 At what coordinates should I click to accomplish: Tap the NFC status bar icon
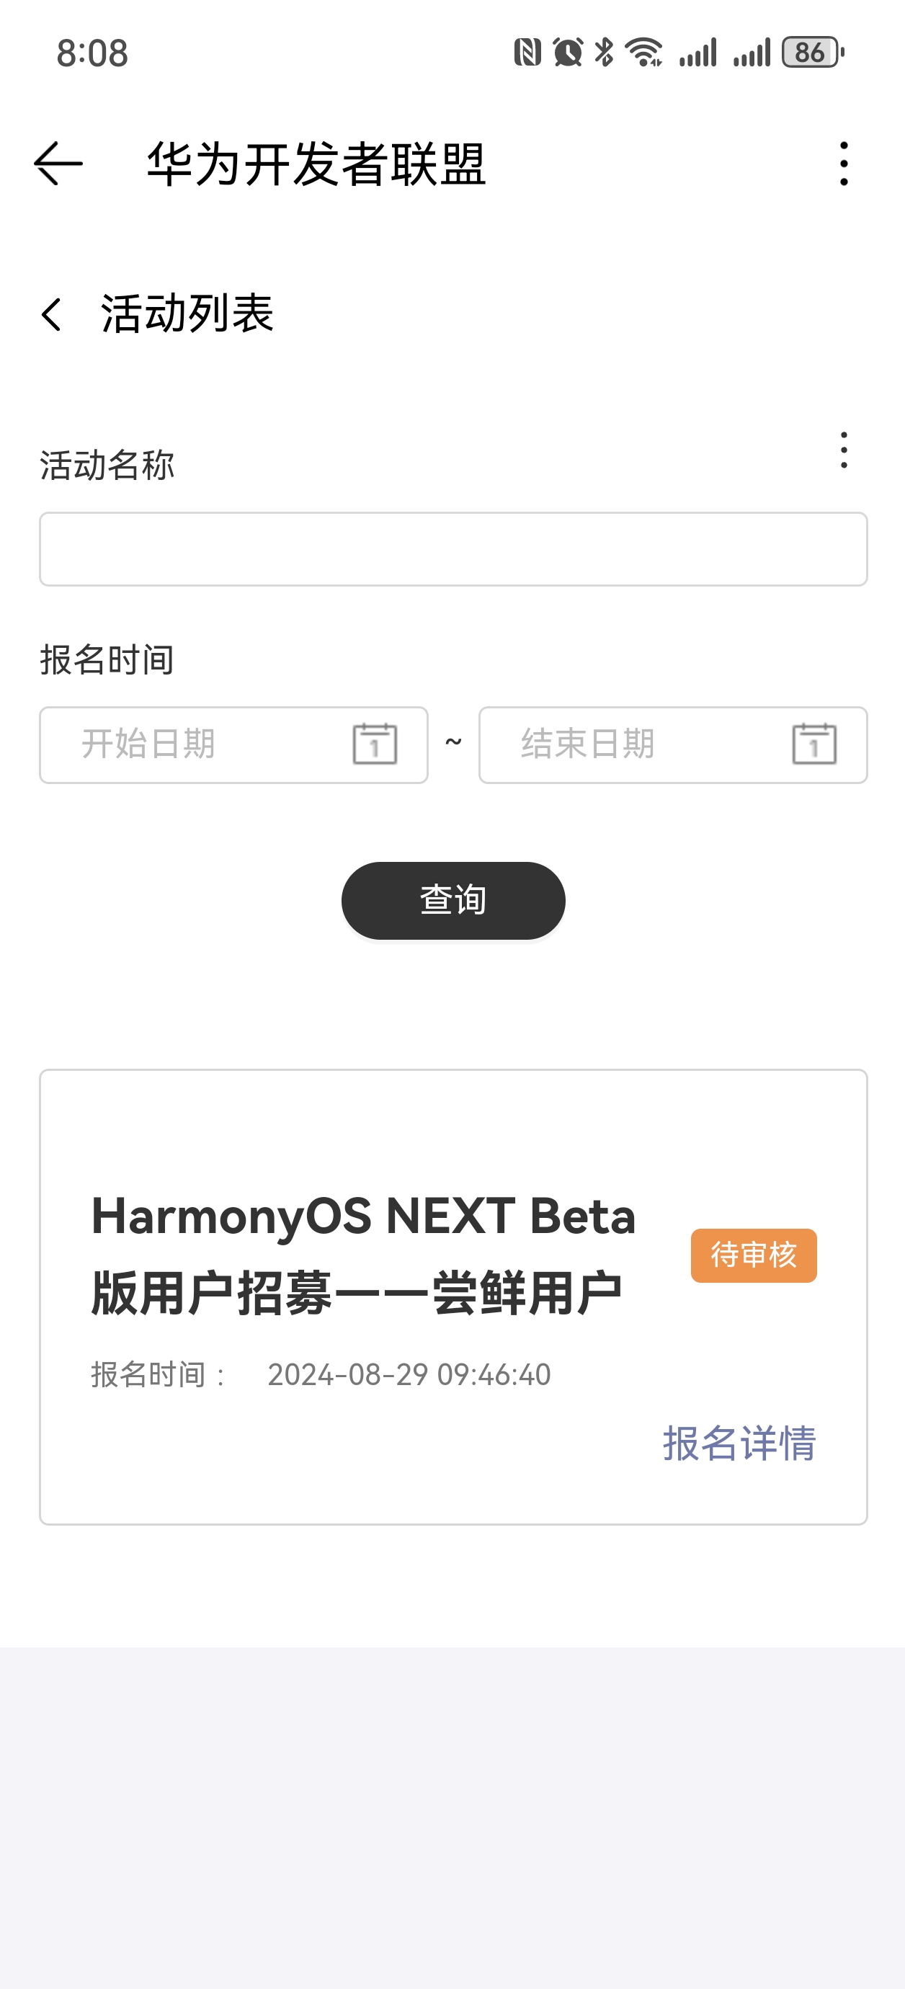click(527, 53)
